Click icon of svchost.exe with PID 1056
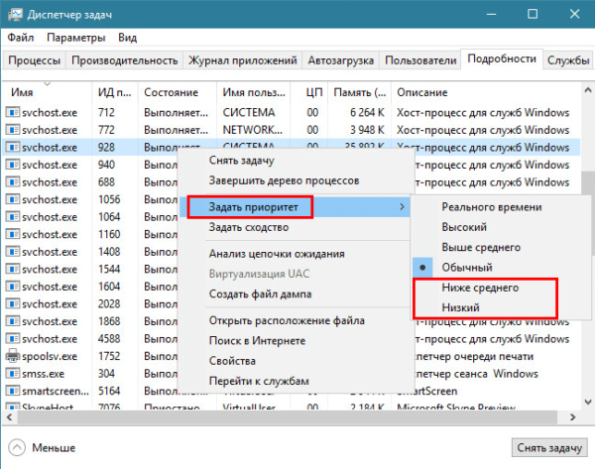Screen dimensions: 595x469 [13, 199]
